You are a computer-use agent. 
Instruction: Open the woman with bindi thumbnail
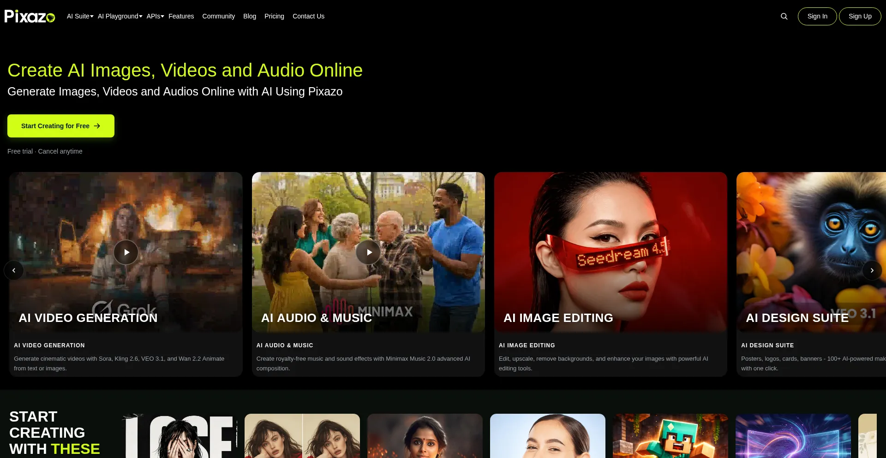(x=425, y=436)
